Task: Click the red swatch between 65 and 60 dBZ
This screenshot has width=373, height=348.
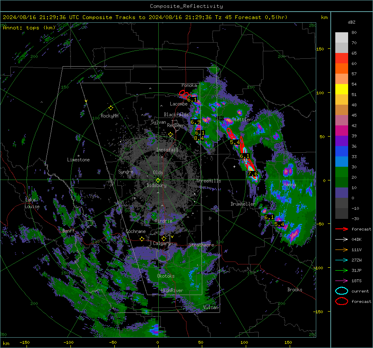Action: [342, 58]
